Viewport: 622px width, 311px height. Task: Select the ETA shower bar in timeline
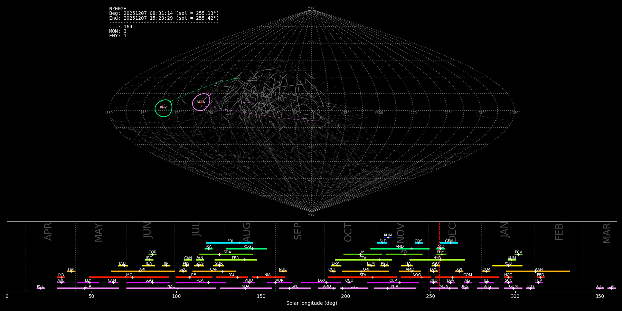tap(88, 288)
